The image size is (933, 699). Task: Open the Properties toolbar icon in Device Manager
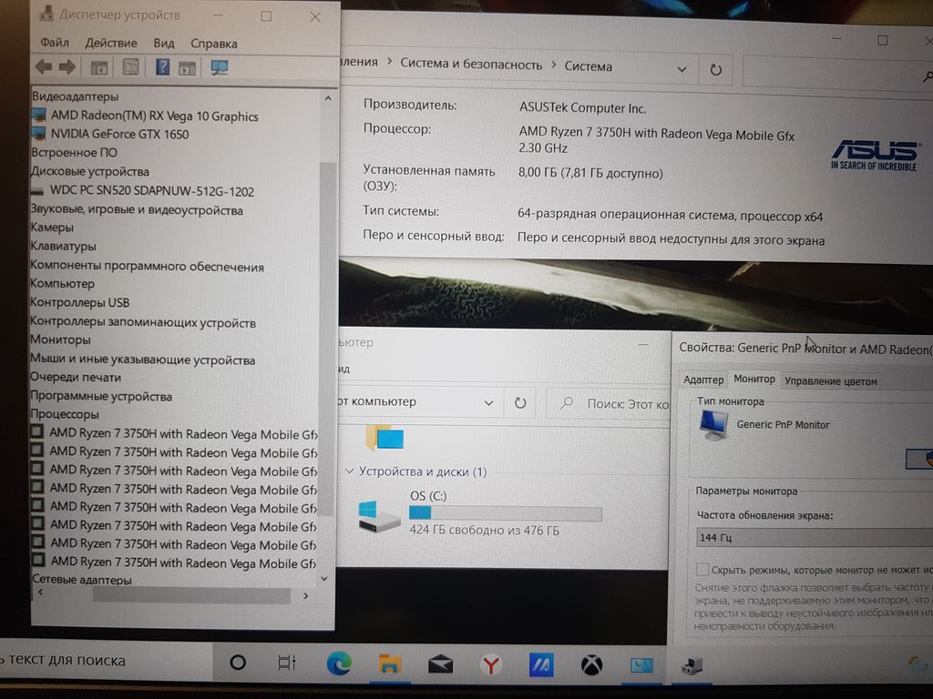[130, 67]
